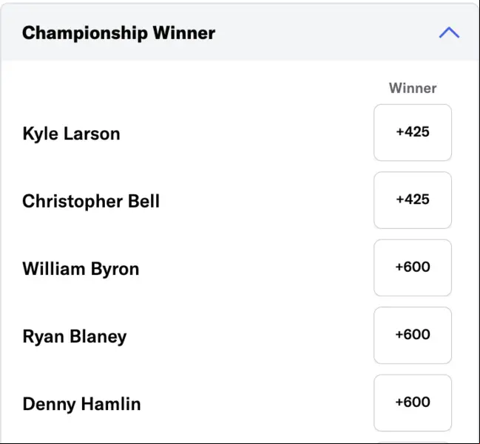Viewport: 480px width, 444px height.
Task: Select Christopher Bell +425 odds box
Action: 413,200
